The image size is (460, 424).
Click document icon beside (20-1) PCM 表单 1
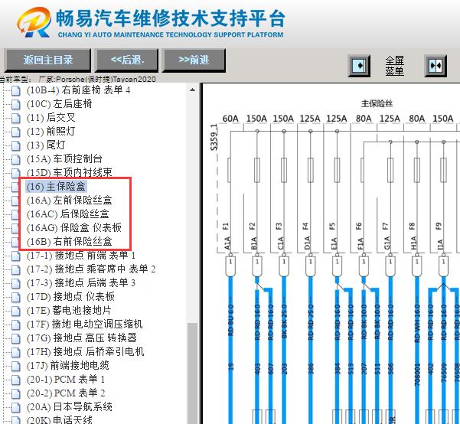[x=16, y=380]
